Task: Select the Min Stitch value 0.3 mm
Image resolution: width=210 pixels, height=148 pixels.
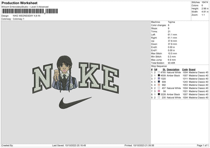Action: (172, 57)
